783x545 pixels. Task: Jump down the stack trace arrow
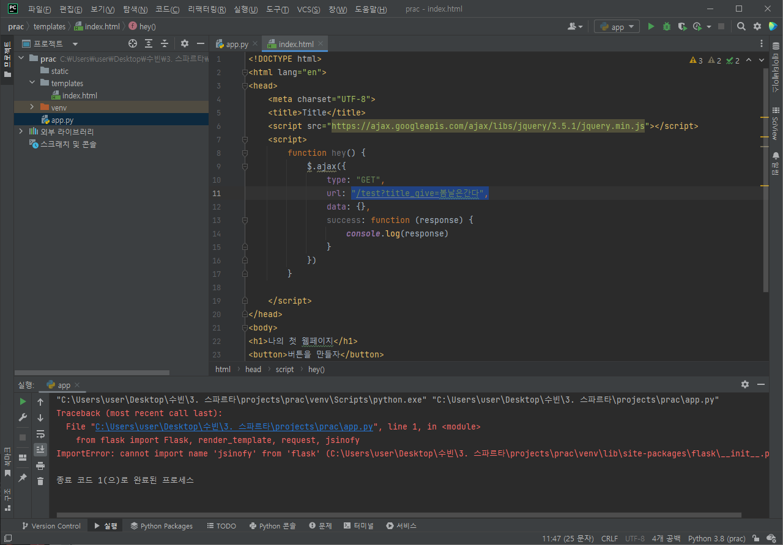(x=40, y=418)
